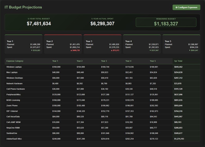The image size is (205, 147).
Task: Click Cell Phone Hardware Year 4 value $39,338
Action: click(x=129, y=89)
